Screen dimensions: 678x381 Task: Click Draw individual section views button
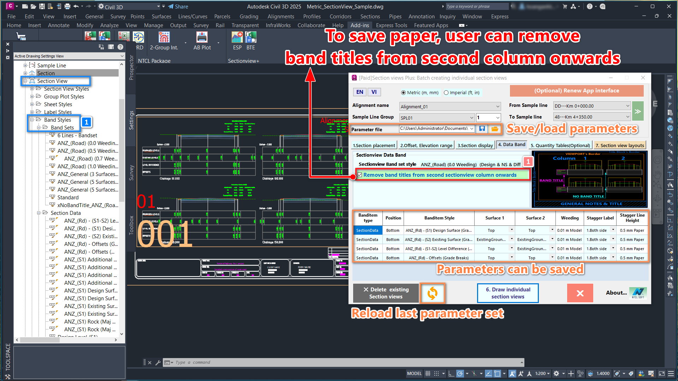point(508,293)
